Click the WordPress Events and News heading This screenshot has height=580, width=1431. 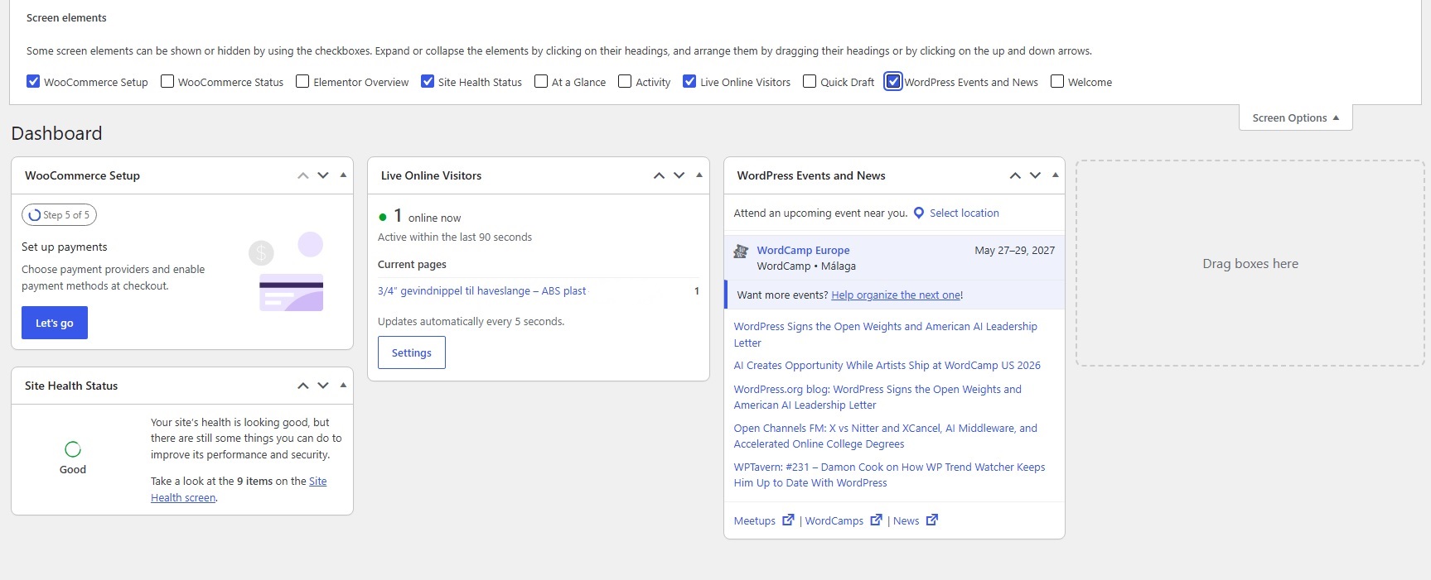(811, 175)
